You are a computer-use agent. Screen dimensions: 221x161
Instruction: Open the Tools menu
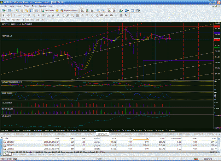(34, 6)
